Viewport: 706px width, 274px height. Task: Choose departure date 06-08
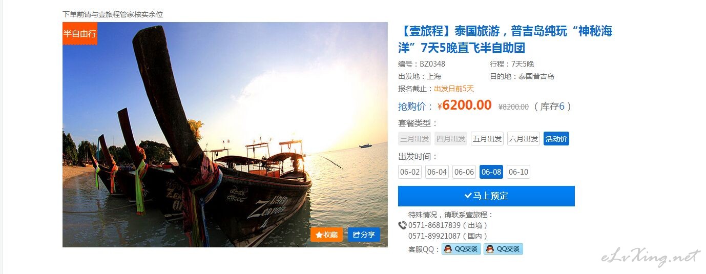coord(491,172)
